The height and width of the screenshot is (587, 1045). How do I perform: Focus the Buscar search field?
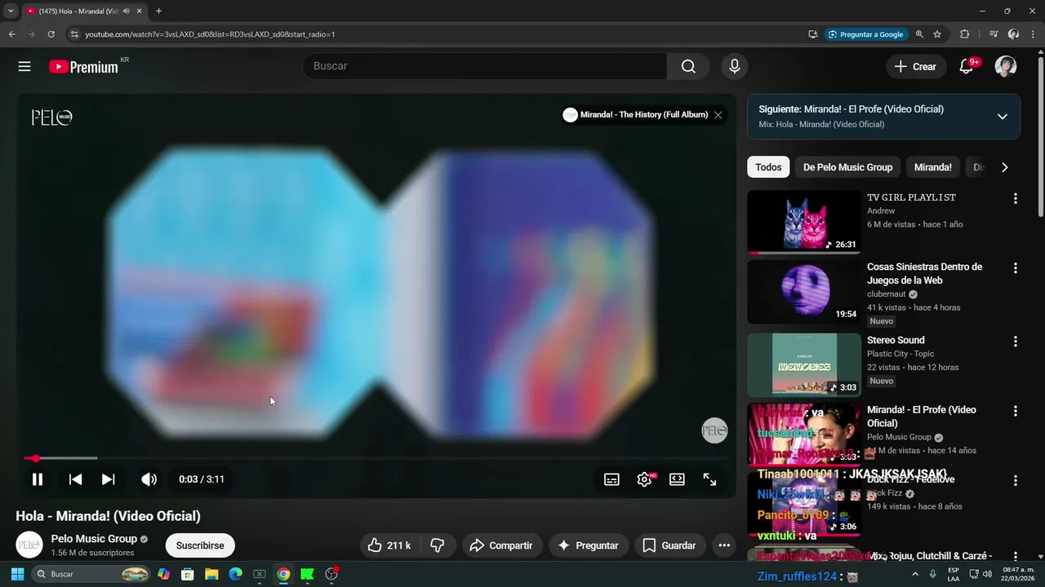[485, 67]
